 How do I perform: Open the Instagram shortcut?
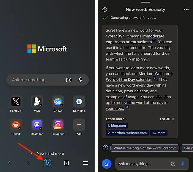click(x=58, y=125)
